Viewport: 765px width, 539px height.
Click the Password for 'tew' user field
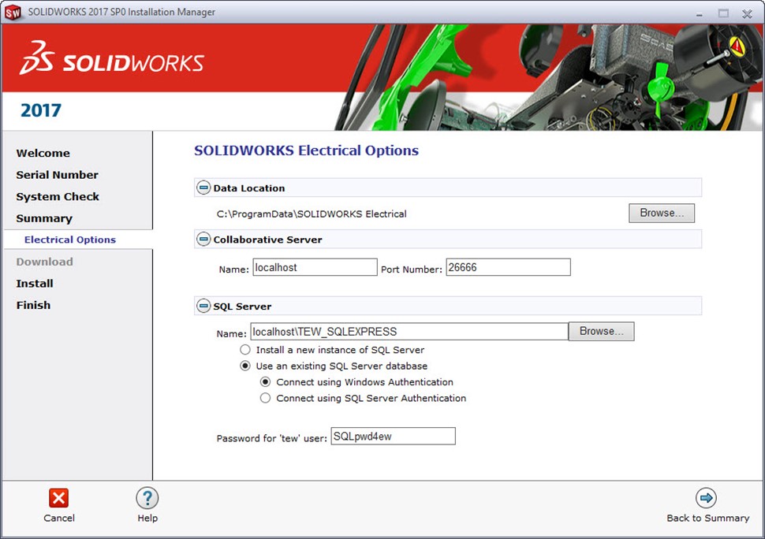point(392,437)
